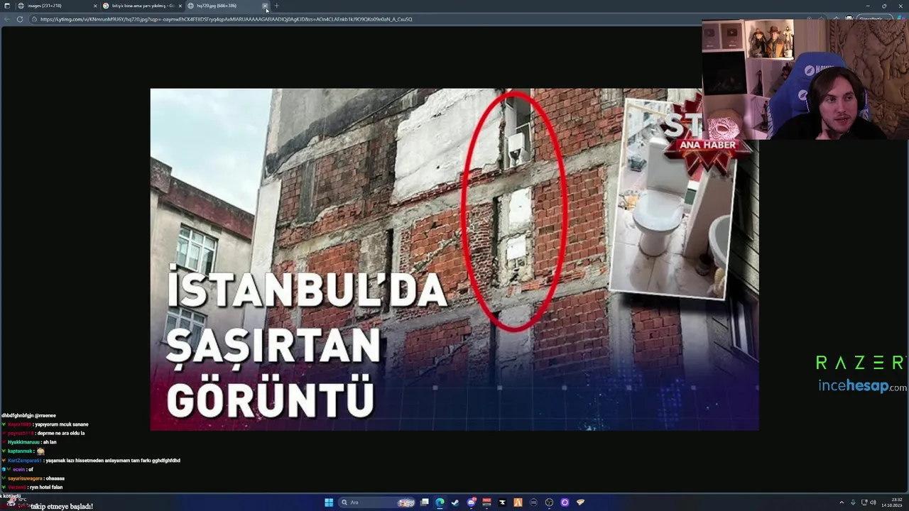Click the incehesap.com sponsor link
Image resolution: width=909 pixels, height=511 pixels.
(862, 386)
